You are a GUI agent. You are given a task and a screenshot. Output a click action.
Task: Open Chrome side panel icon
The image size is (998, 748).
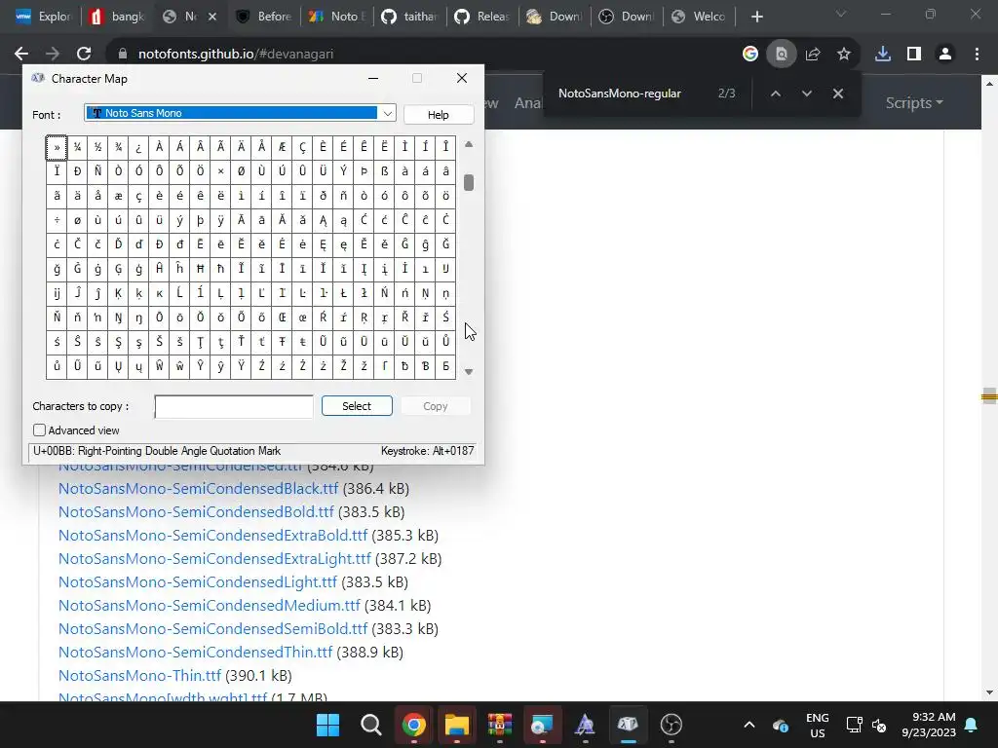914,55
